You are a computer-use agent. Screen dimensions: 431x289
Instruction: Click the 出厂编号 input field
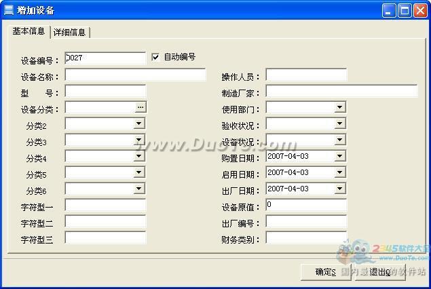[306, 221]
